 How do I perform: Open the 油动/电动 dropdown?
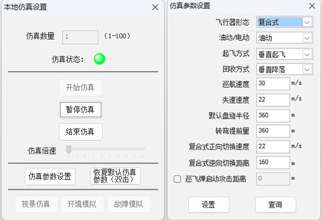coord(284,38)
